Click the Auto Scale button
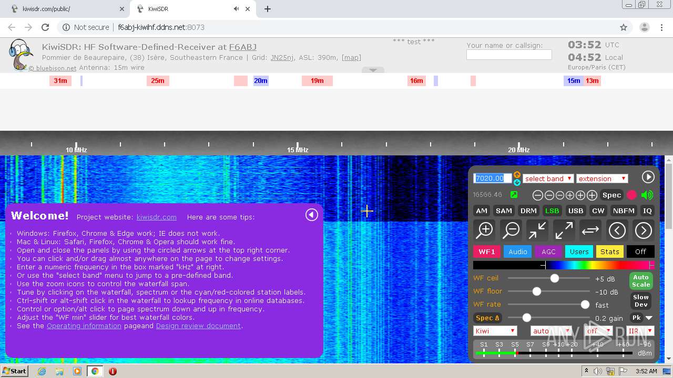This screenshot has width=673, height=378. coord(641,281)
